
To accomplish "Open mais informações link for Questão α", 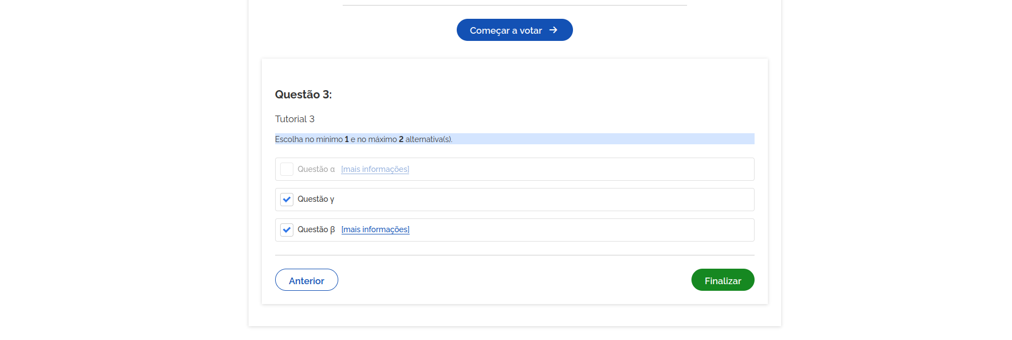I will point(375,169).
